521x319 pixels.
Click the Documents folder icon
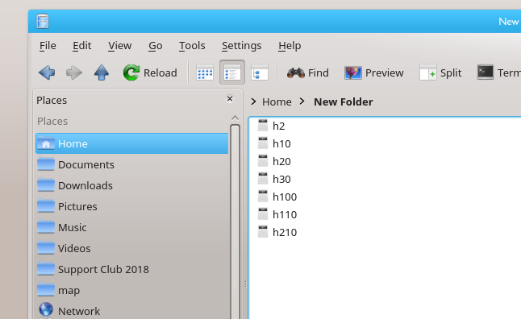click(46, 164)
